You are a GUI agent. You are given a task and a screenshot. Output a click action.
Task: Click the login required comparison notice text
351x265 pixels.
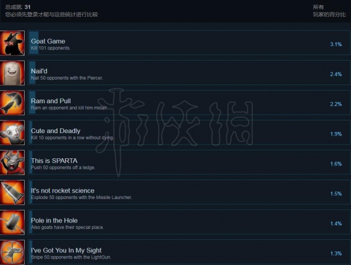(52, 14)
